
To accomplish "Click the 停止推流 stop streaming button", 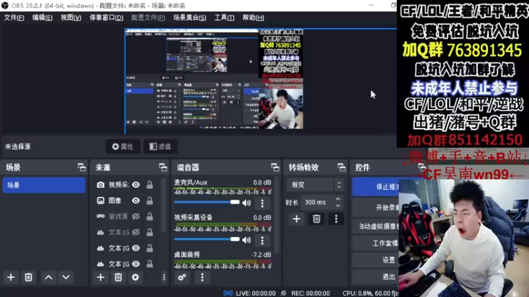I will (376, 187).
